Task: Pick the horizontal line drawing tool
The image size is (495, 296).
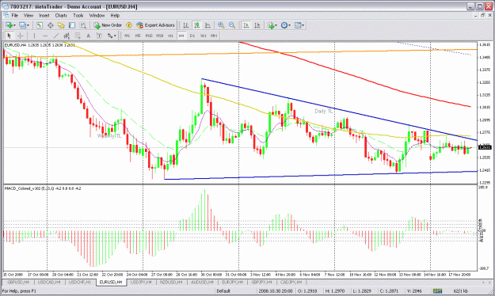Action: 45,36
